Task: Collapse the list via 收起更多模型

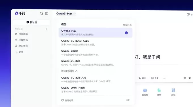Action: coord(69,71)
